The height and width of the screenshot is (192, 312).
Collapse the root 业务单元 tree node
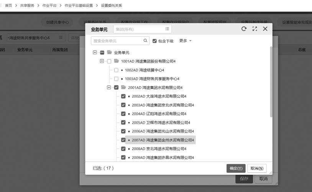(x=95, y=52)
